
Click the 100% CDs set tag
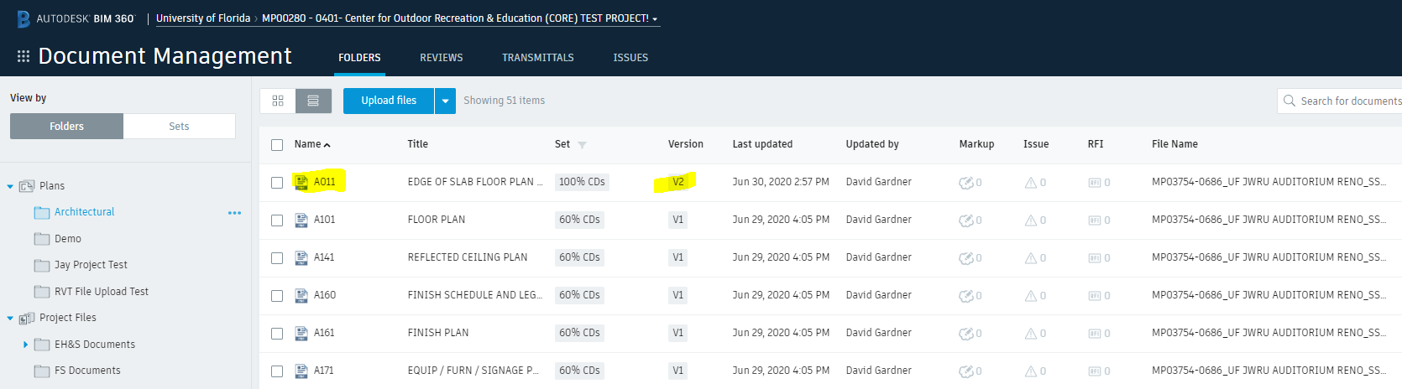[582, 182]
